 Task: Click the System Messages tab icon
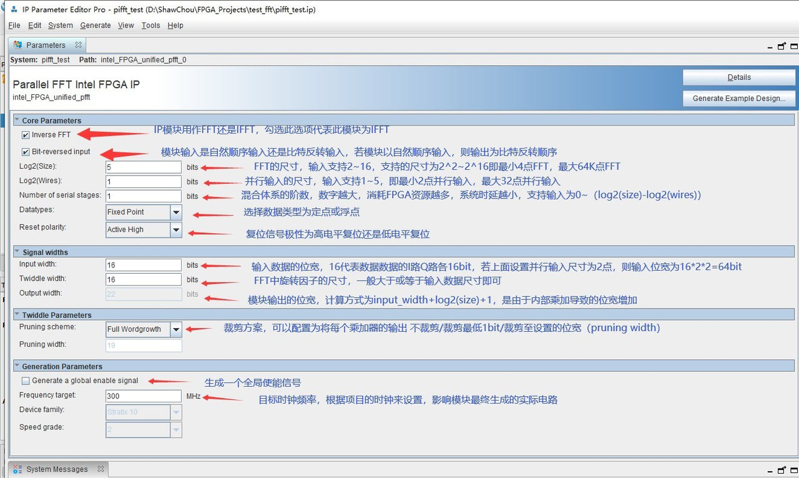[18, 469]
